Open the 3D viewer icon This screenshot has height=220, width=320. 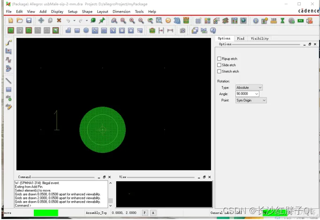[x=177, y=20]
